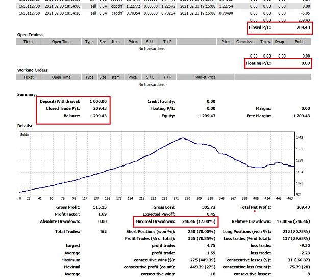Click close price 0.70490
Image resolution: width=319 pixels, height=277 pixels.
point(226,13)
